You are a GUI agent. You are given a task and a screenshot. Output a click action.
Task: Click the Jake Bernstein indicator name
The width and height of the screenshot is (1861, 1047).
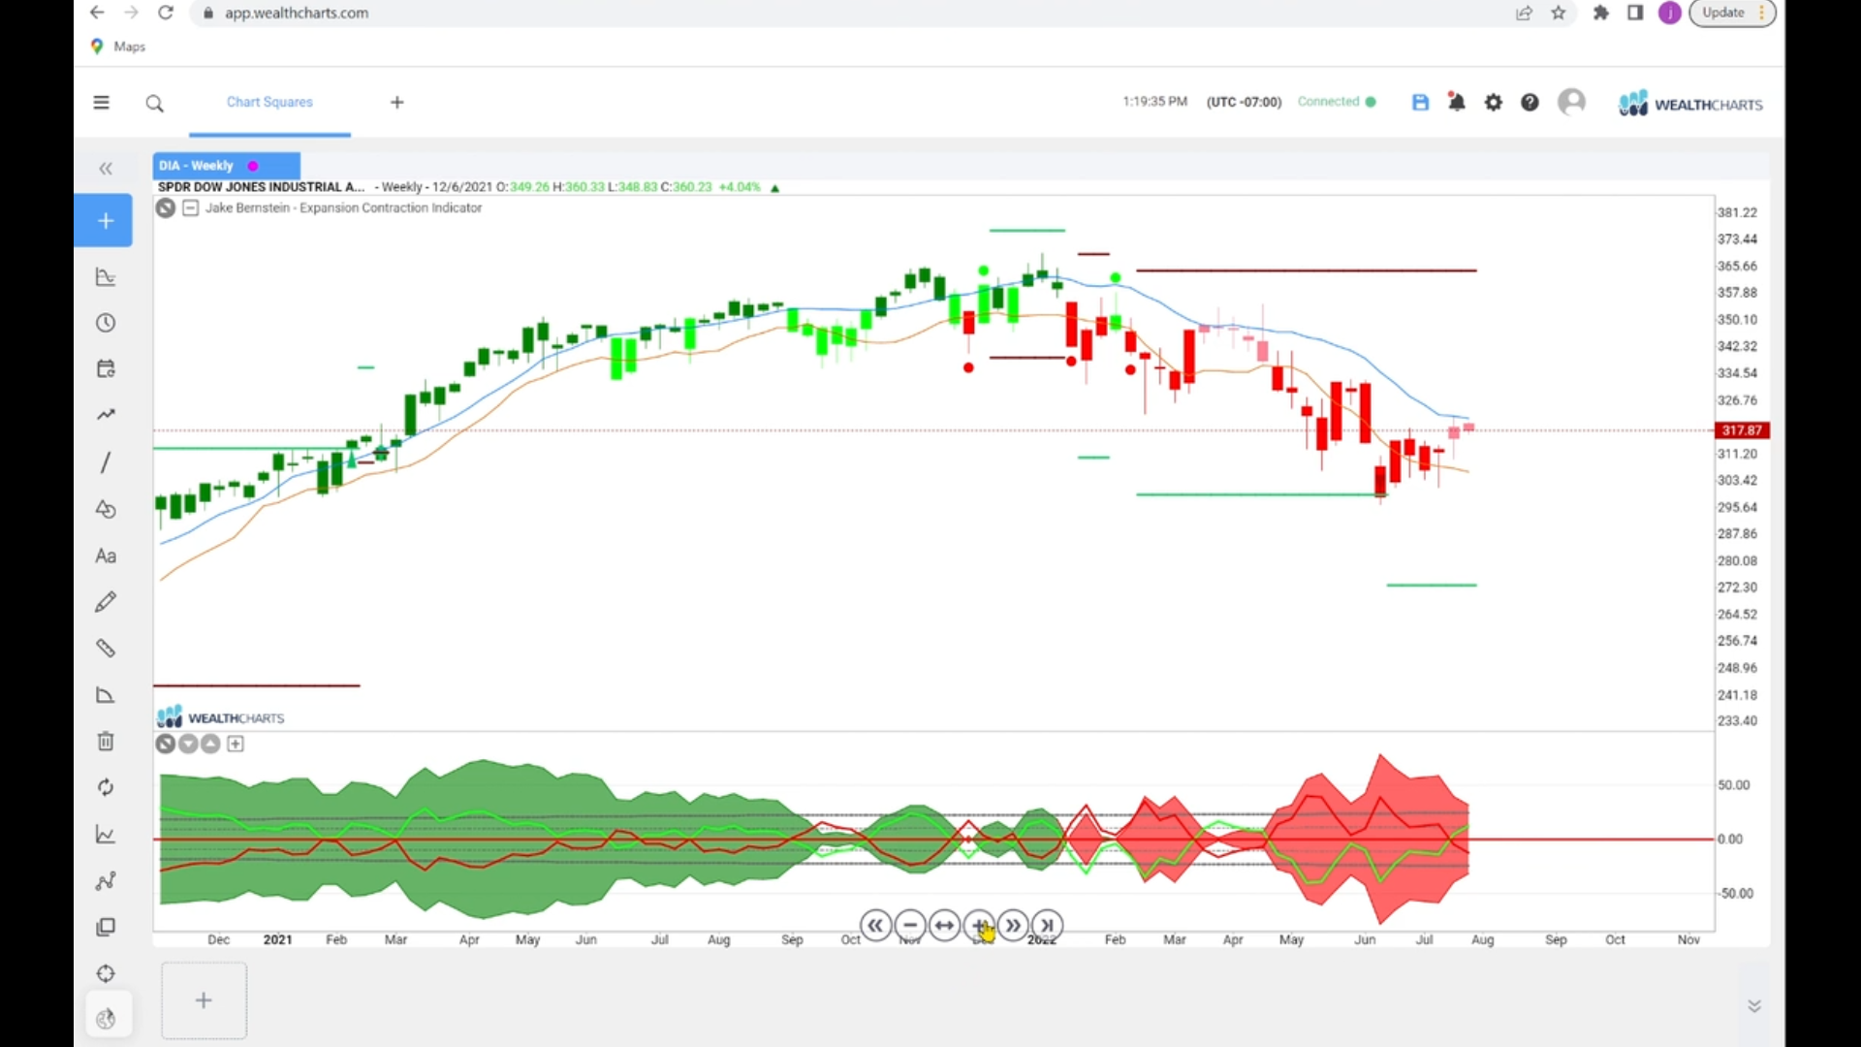point(343,207)
